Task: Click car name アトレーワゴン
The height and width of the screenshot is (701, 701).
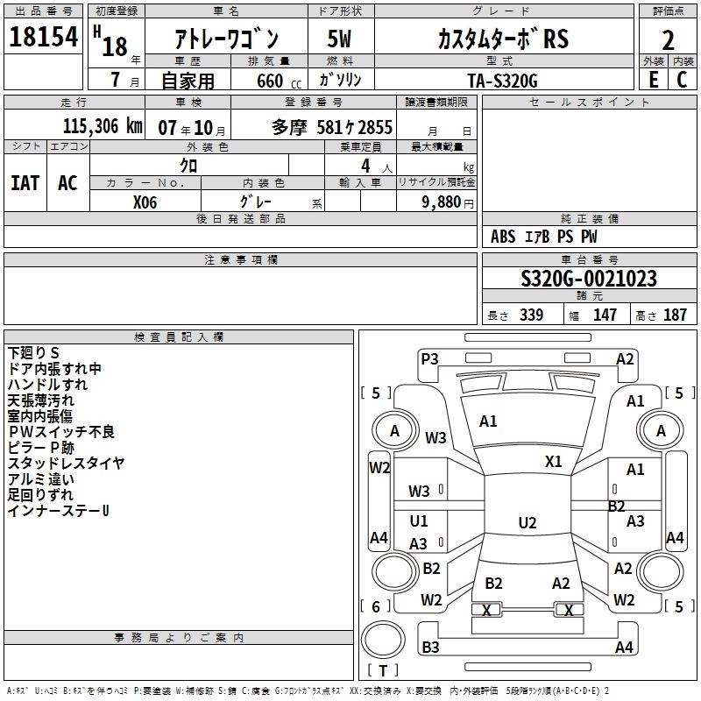Action: [226, 39]
